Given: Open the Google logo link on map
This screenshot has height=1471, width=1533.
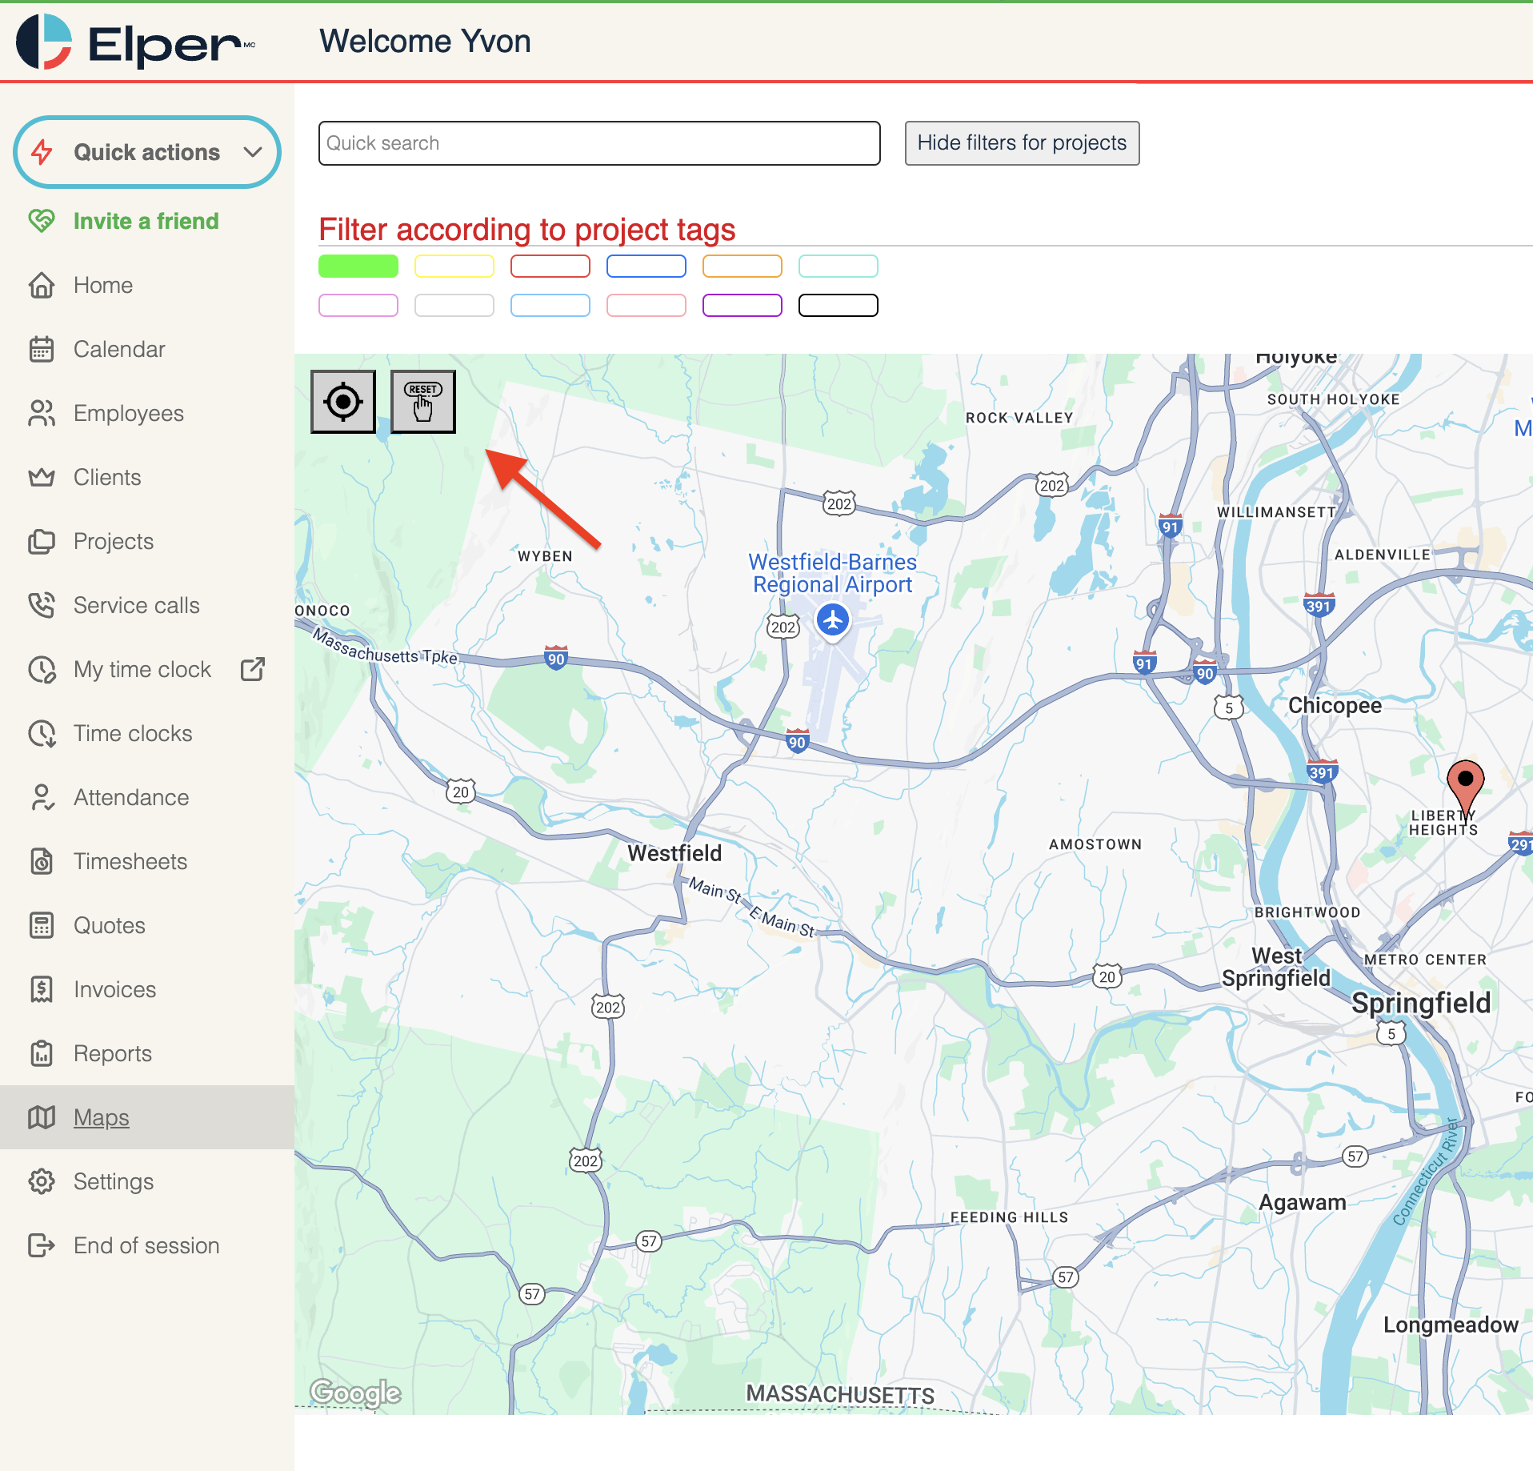Looking at the screenshot, I should coord(355,1393).
